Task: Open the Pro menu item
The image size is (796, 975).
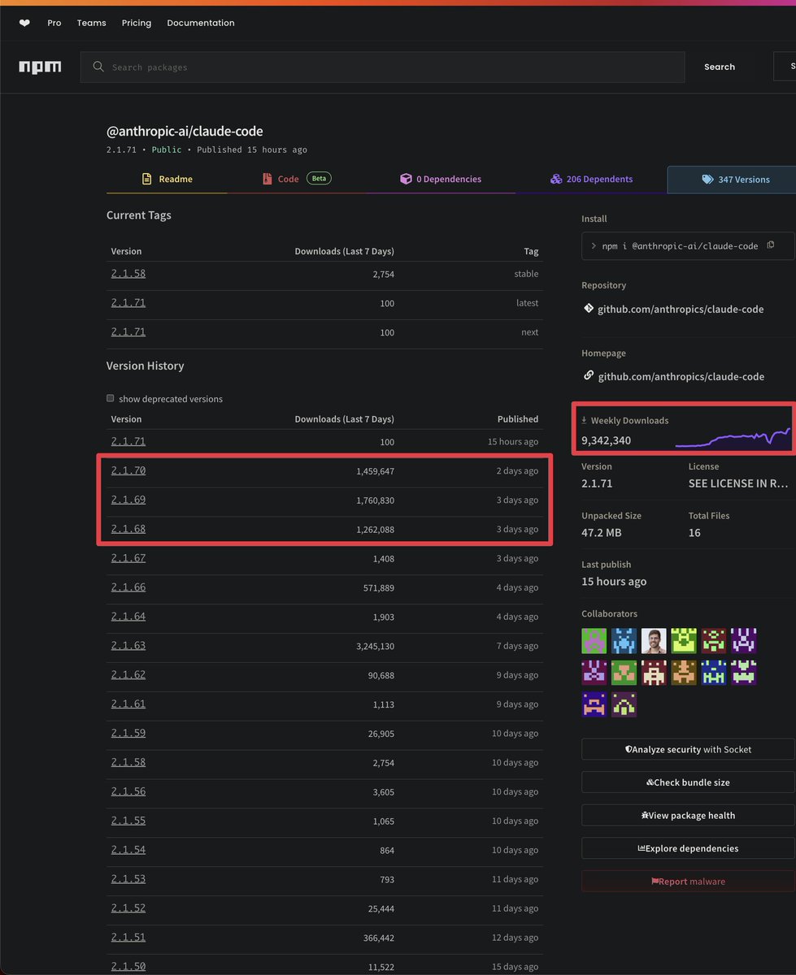Action: click(54, 23)
